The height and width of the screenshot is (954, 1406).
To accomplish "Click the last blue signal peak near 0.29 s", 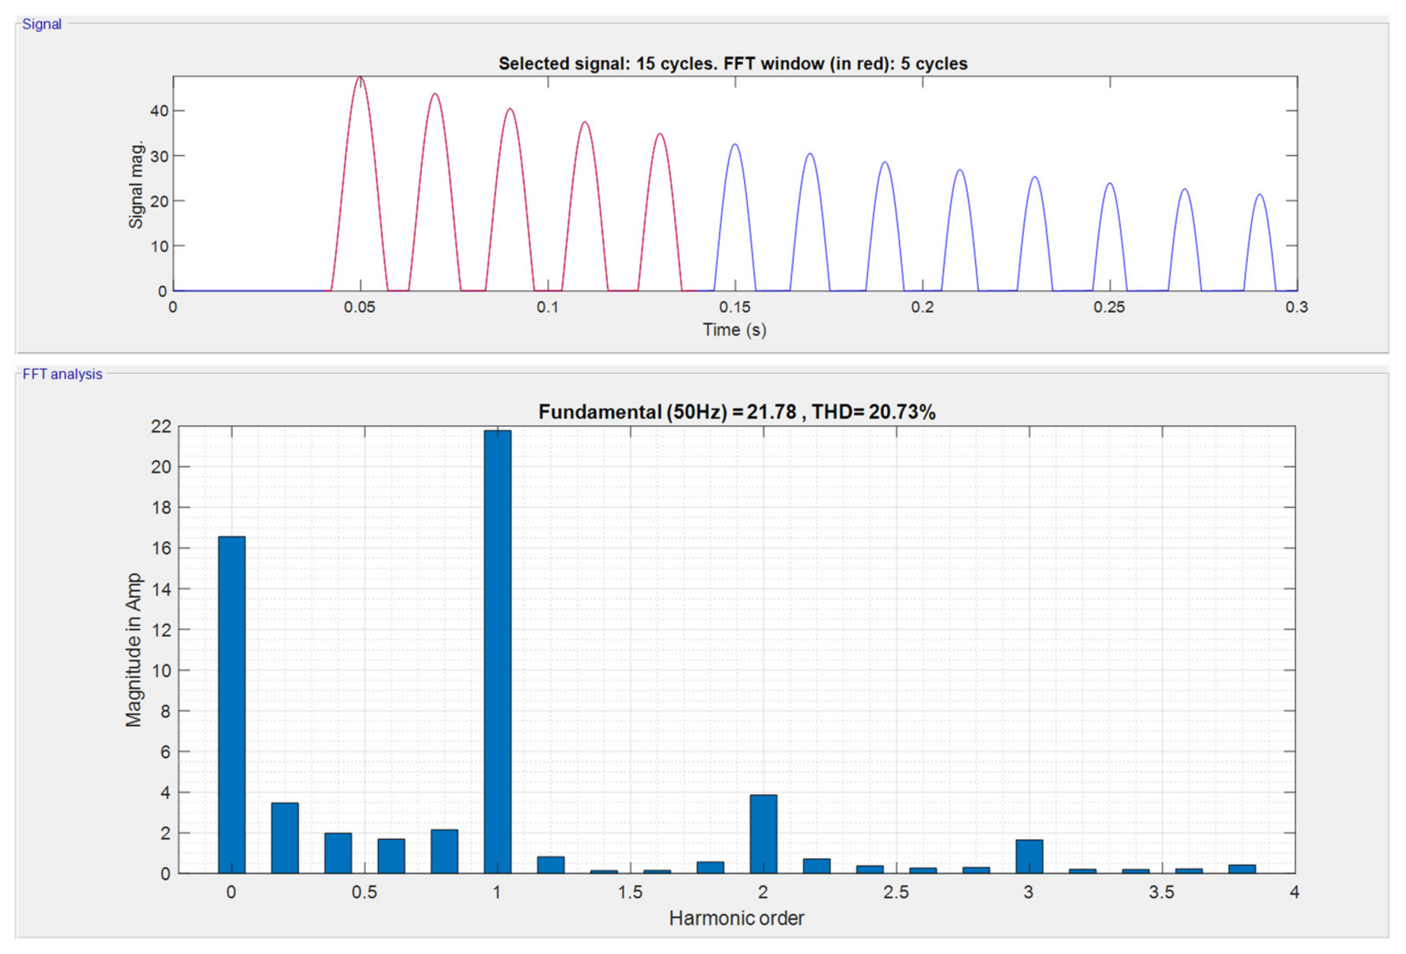I will pos(1260,196).
